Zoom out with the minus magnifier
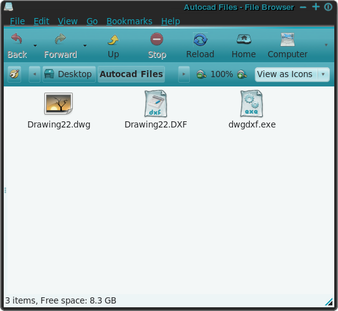 pos(201,74)
